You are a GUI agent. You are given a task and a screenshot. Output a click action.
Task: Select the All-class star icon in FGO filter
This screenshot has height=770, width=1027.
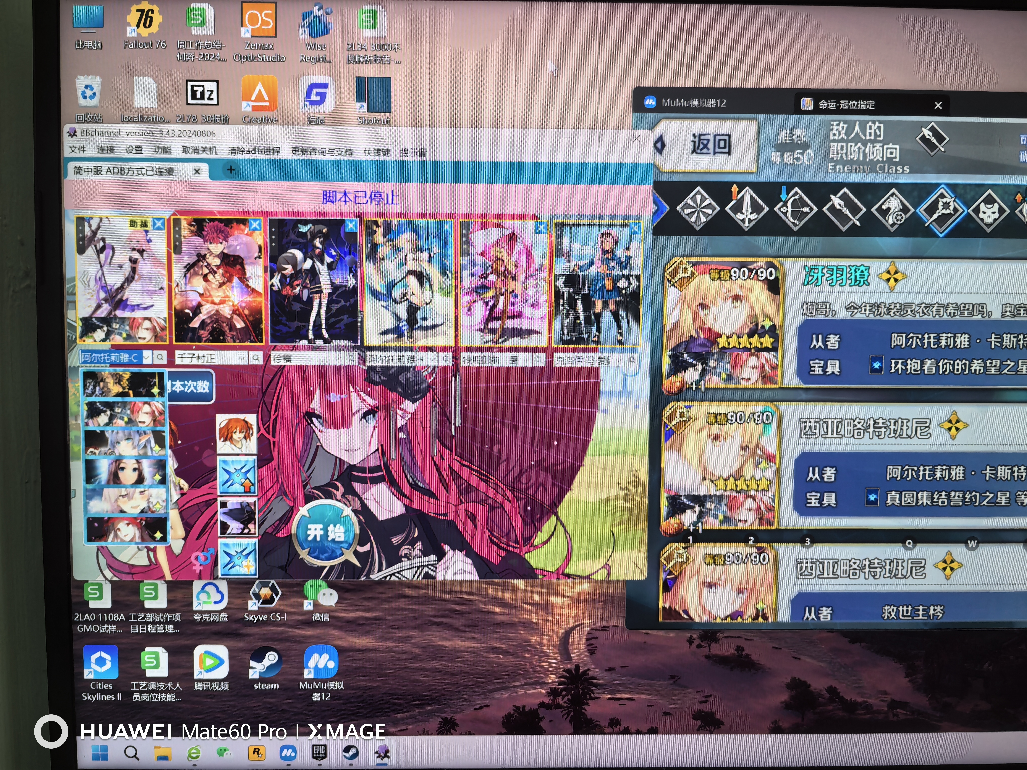(x=697, y=209)
